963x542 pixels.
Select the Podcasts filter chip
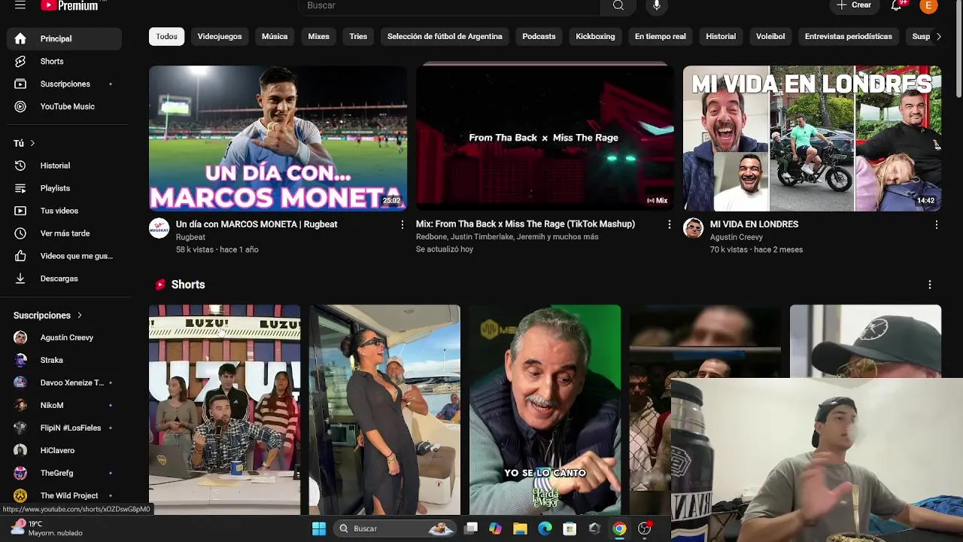(539, 36)
